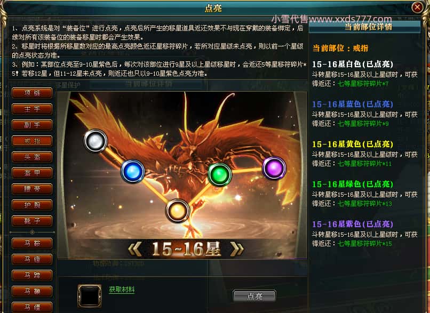Select the 马鞍 mount slot tab
Viewport: 430px width, 313px height.
(32, 243)
